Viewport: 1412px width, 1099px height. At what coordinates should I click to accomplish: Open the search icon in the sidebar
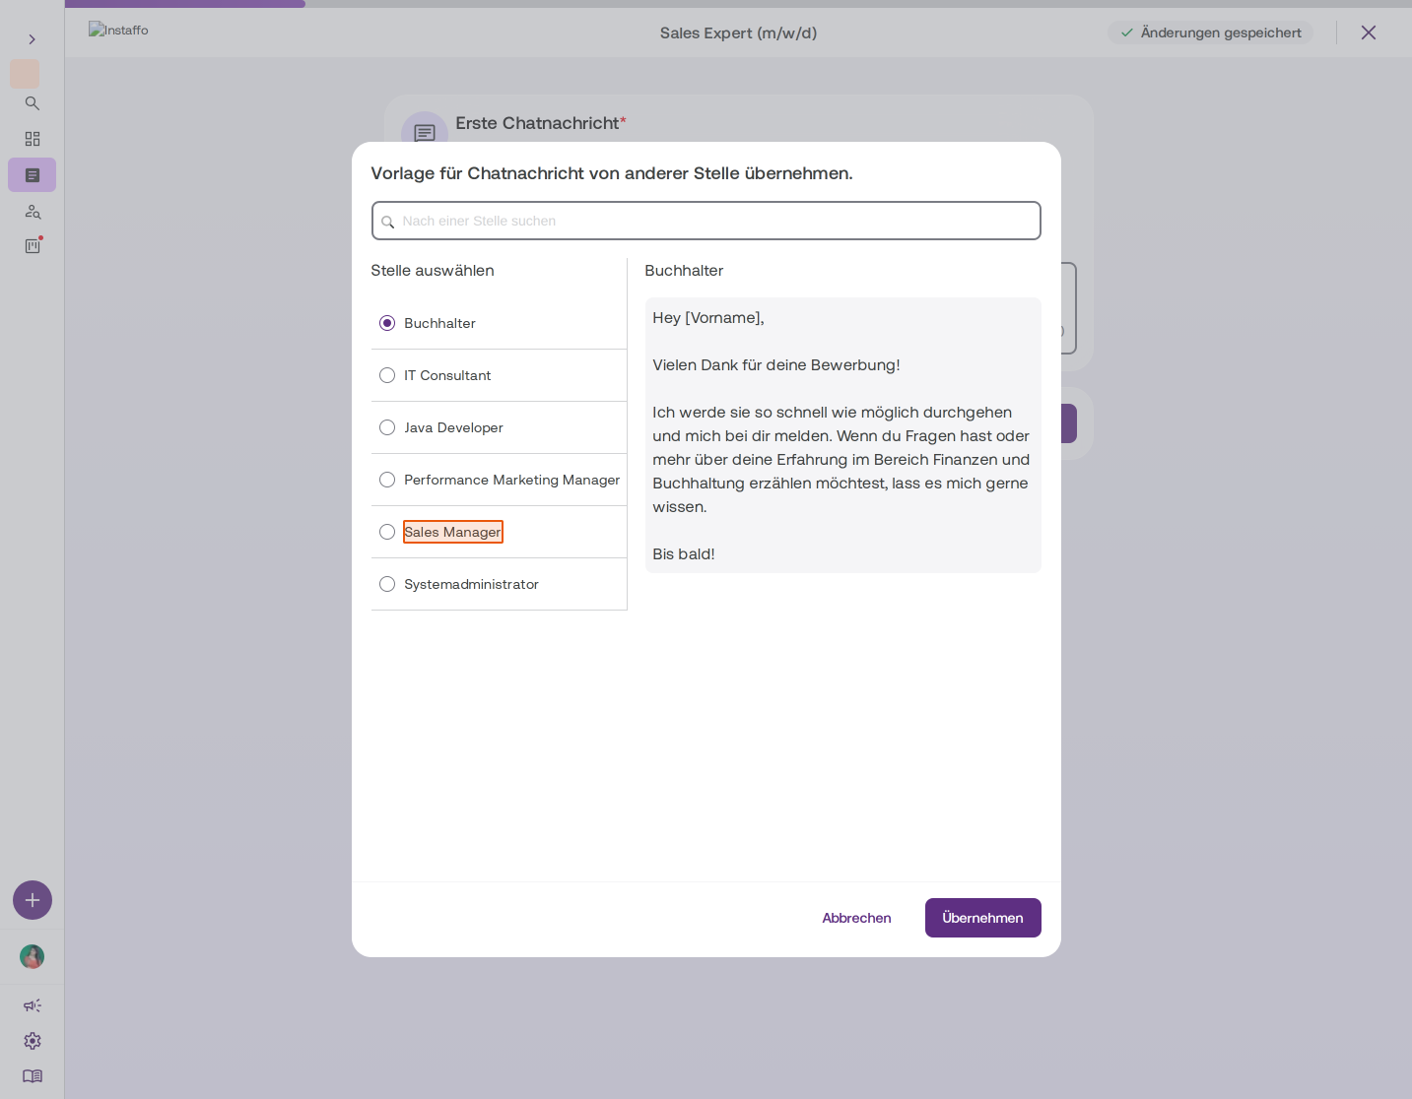[33, 103]
